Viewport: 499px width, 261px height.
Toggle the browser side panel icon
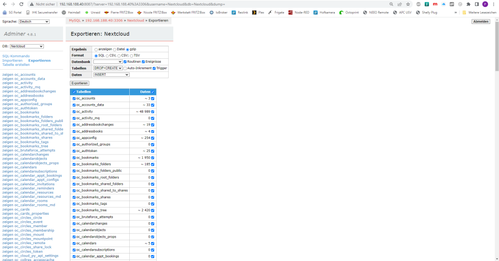click(x=477, y=4)
